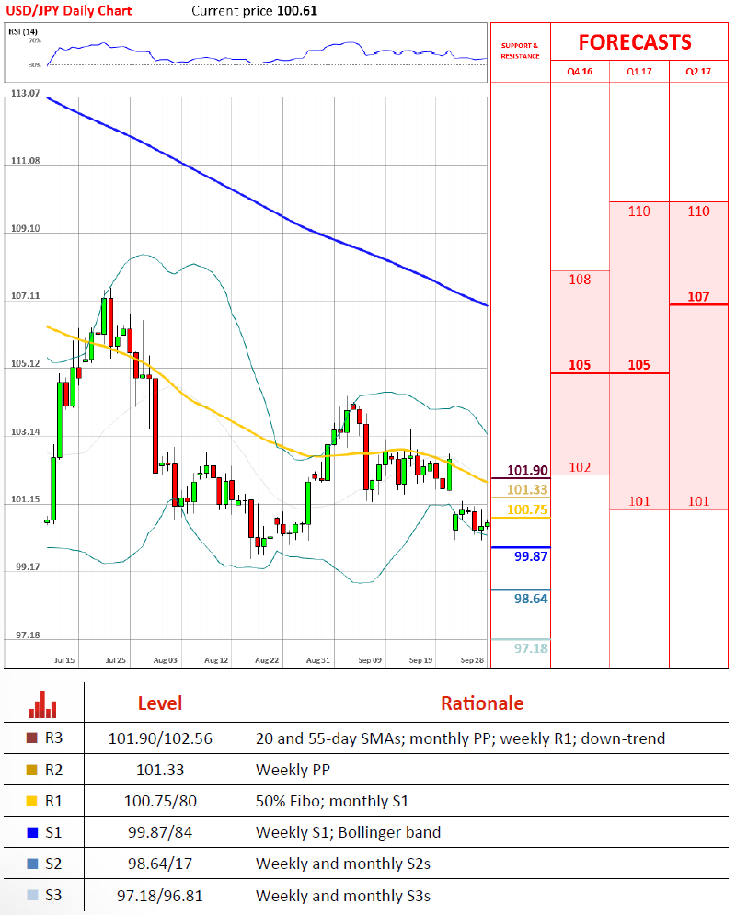Click the Level column header
The height and width of the screenshot is (915, 736).
[x=160, y=703]
